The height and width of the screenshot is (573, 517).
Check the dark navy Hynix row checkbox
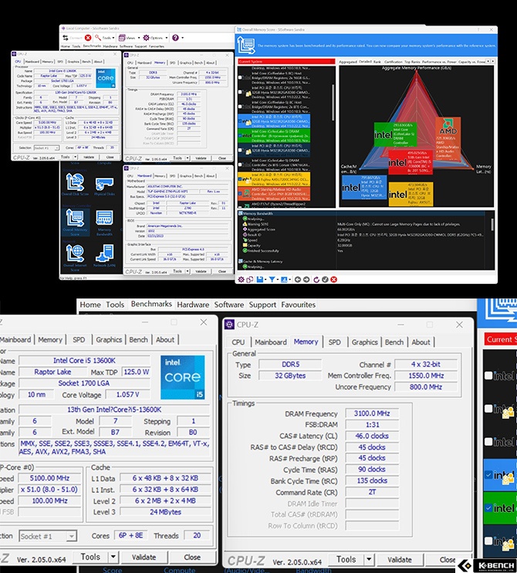(x=240, y=150)
